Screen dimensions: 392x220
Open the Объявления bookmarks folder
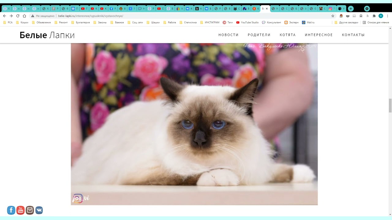tap(41, 22)
